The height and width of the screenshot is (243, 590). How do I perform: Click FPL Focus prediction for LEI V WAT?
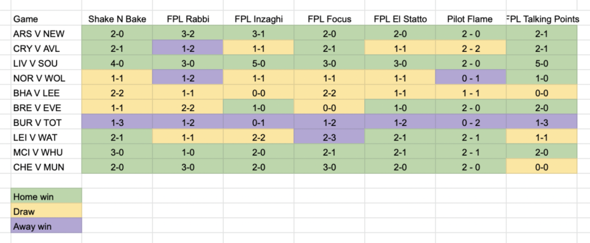329,137
